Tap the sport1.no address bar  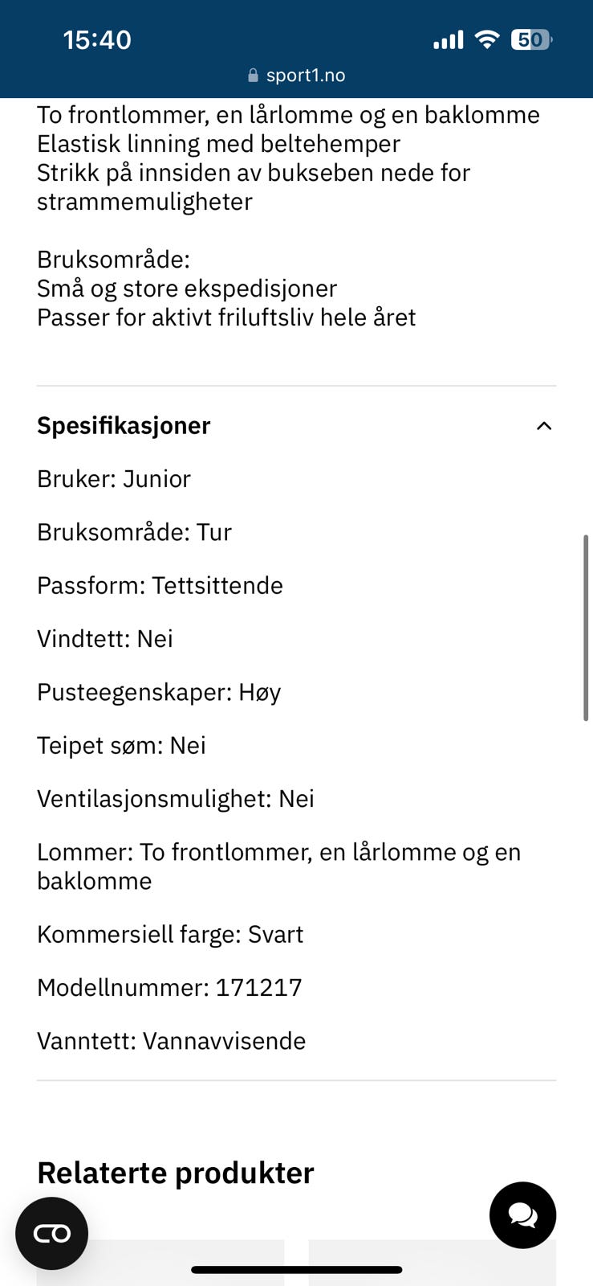pyautogui.click(x=297, y=76)
